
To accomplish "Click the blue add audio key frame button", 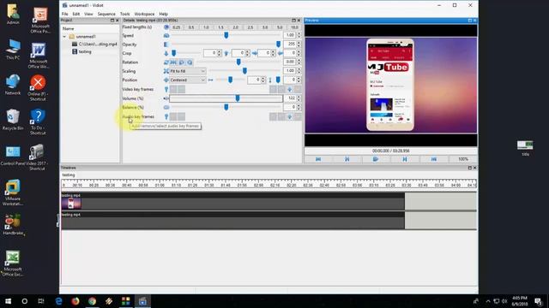I will 290,116.
